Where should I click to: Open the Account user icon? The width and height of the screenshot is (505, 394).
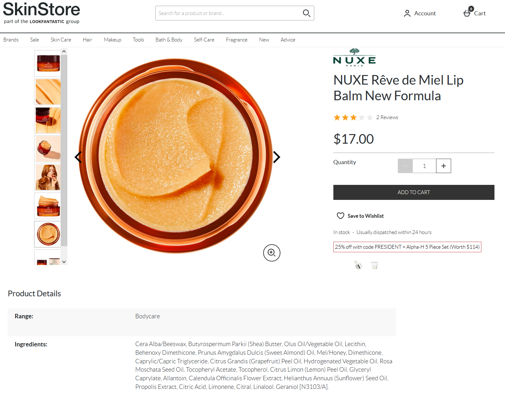click(407, 13)
